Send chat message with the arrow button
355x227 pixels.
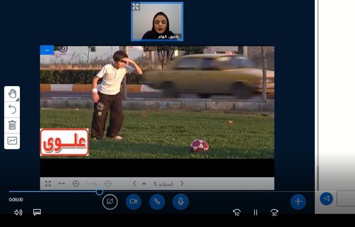click(326, 199)
